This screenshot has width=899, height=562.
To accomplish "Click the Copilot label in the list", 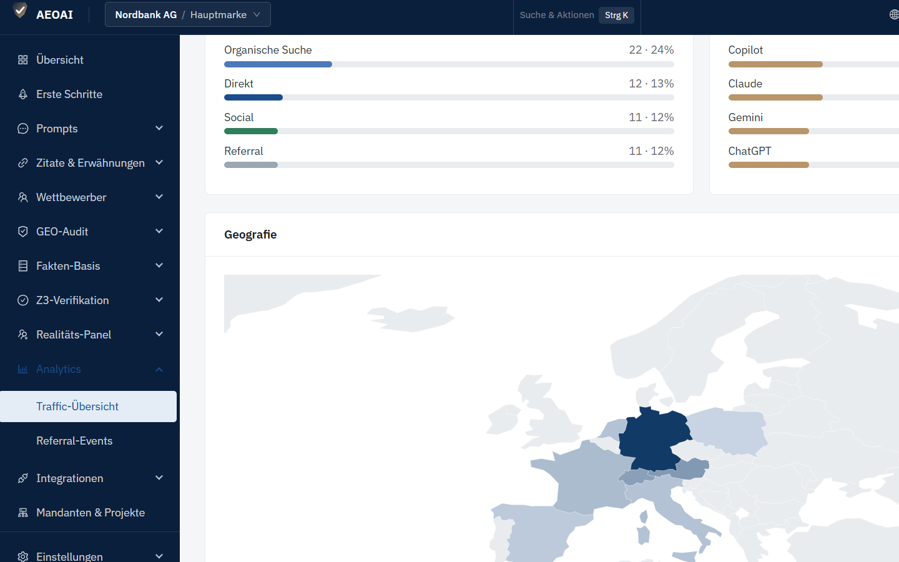I will (x=745, y=50).
